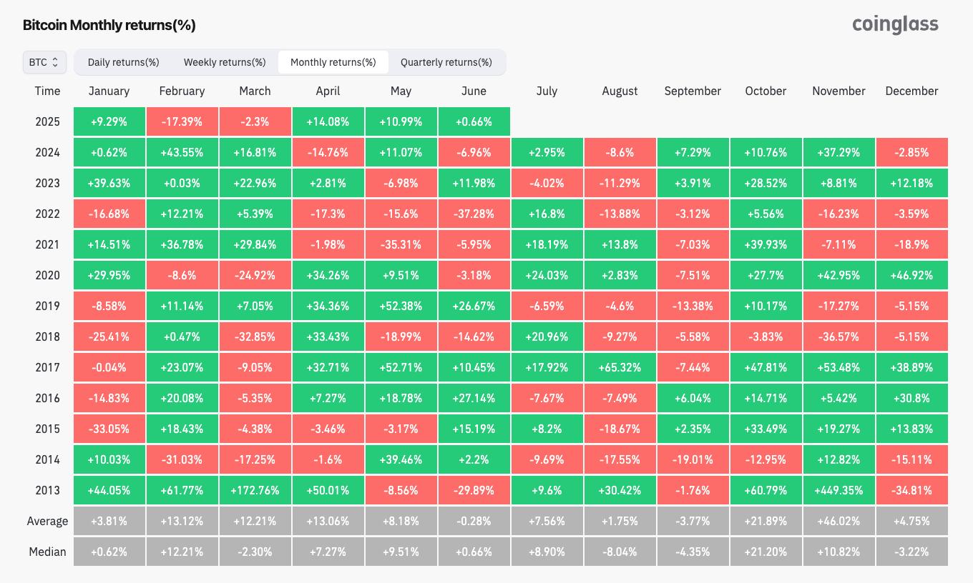Switch to Weekly returns(%) tab
The image size is (973, 583).
[225, 62]
